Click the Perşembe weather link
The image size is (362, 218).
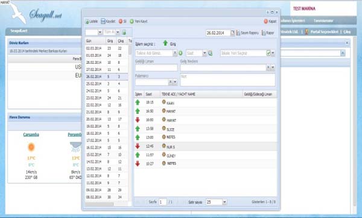[x=75, y=134]
